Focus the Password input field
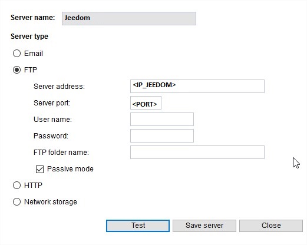307x245 pixels. 162,135
